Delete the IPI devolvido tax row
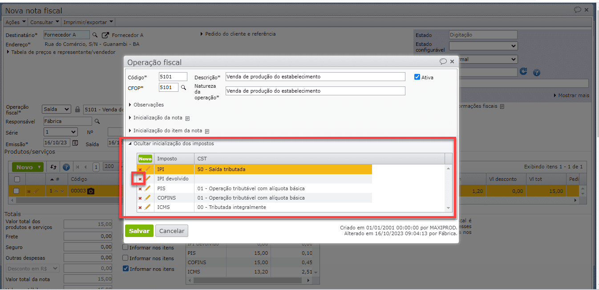The width and height of the screenshot is (599, 290). pyautogui.click(x=140, y=179)
